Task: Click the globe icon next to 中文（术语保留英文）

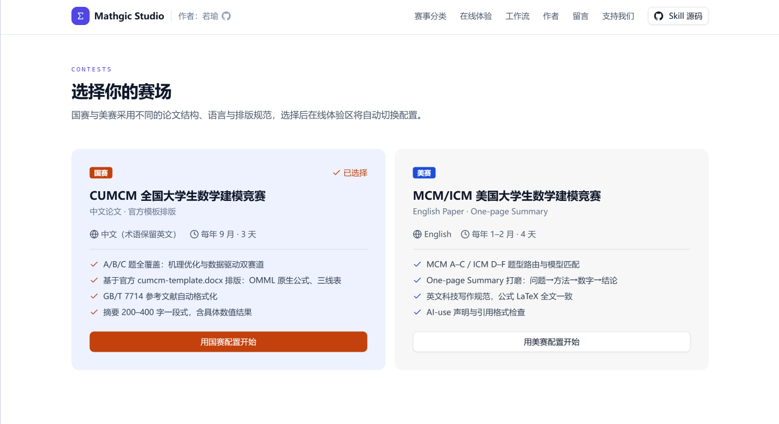Action: click(x=94, y=234)
